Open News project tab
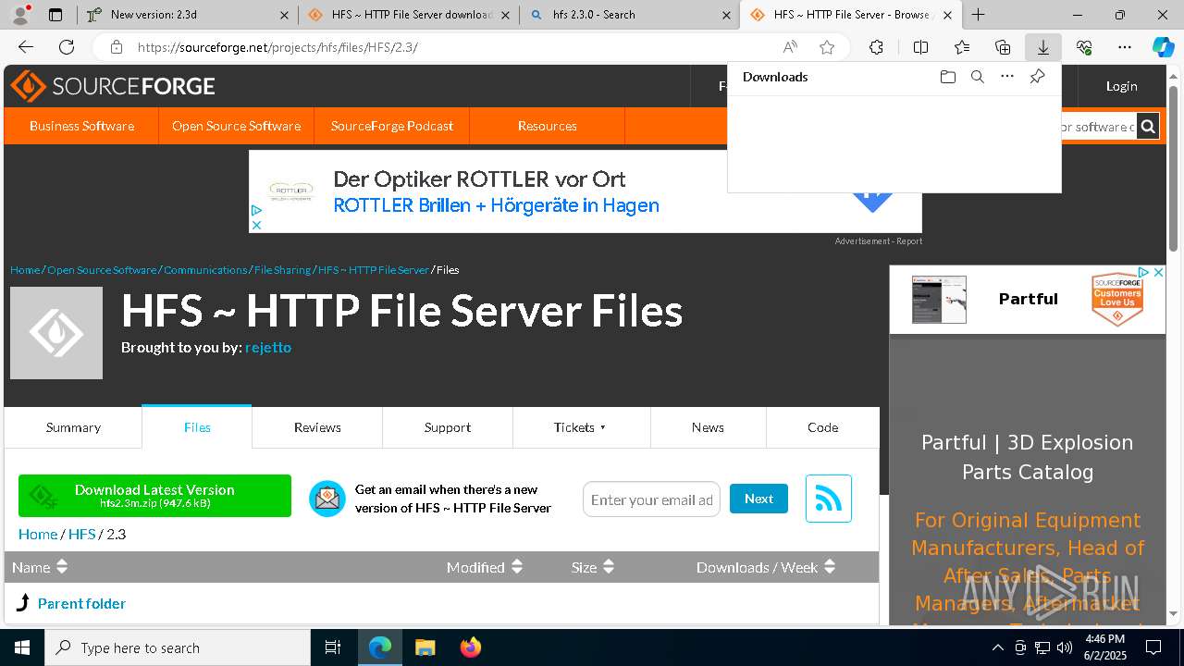Viewport: 1184px width, 666px height. 708,427
